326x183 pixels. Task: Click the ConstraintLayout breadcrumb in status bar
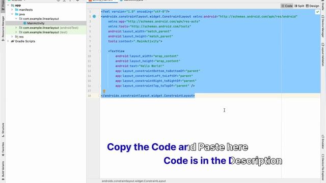coord(133,181)
